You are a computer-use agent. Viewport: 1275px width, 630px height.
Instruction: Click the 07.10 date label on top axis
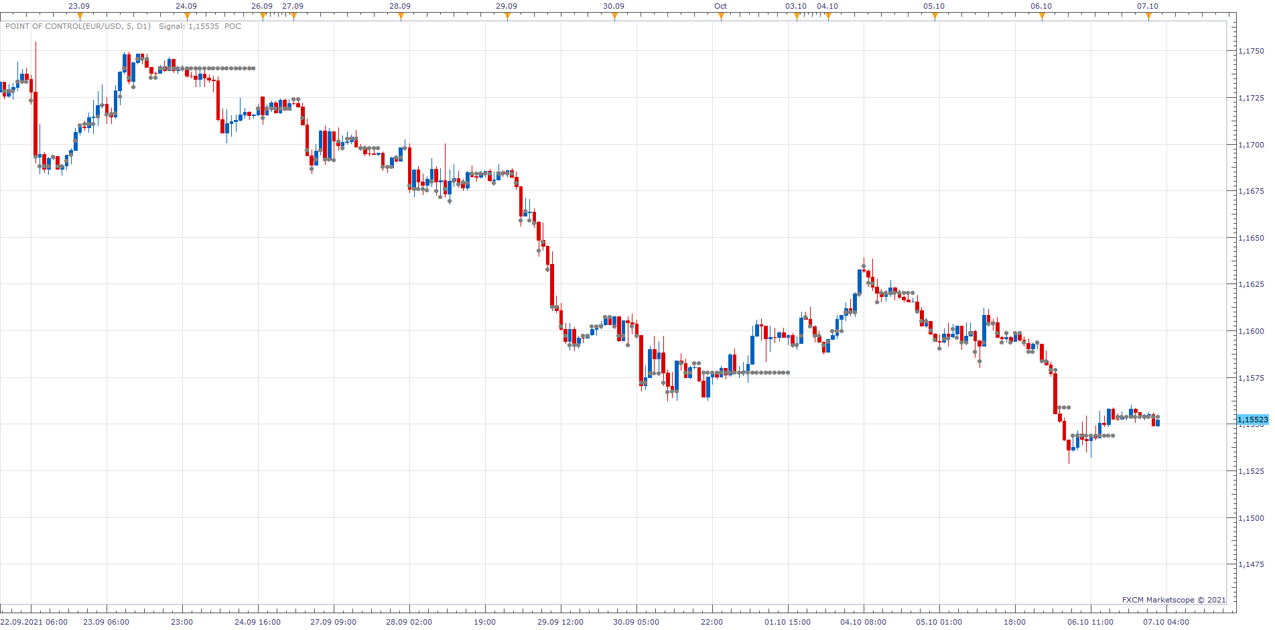pos(1148,6)
